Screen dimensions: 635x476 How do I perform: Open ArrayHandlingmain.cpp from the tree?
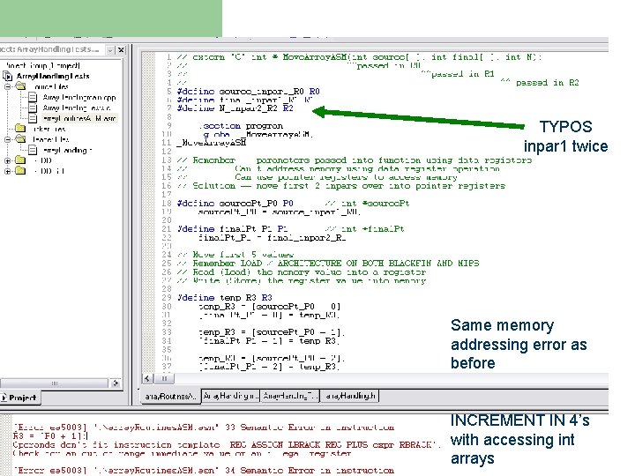[79, 97]
